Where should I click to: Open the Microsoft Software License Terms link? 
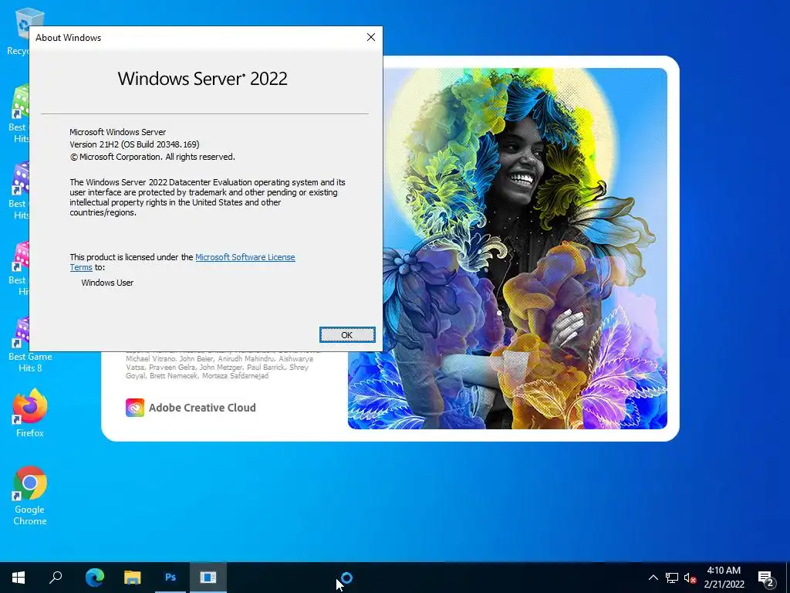(245, 257)
